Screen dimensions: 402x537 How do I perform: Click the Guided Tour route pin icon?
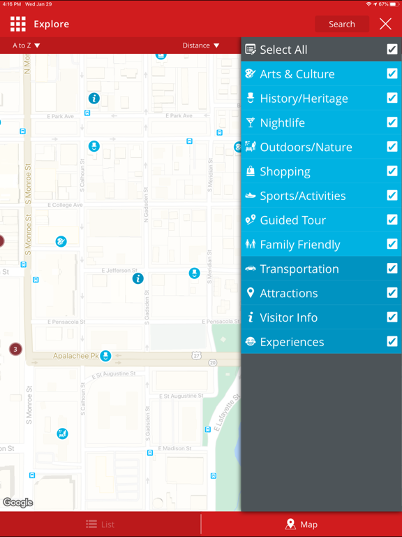pyautogui.click(x=251, y=220)
